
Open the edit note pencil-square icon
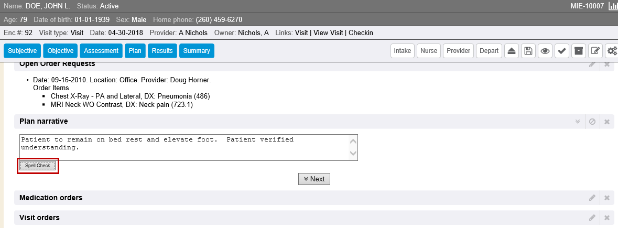click(595, 51)
